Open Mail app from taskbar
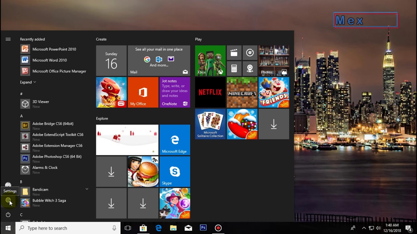Viewport: 417px width, 234px height. [x=188, y=228]
